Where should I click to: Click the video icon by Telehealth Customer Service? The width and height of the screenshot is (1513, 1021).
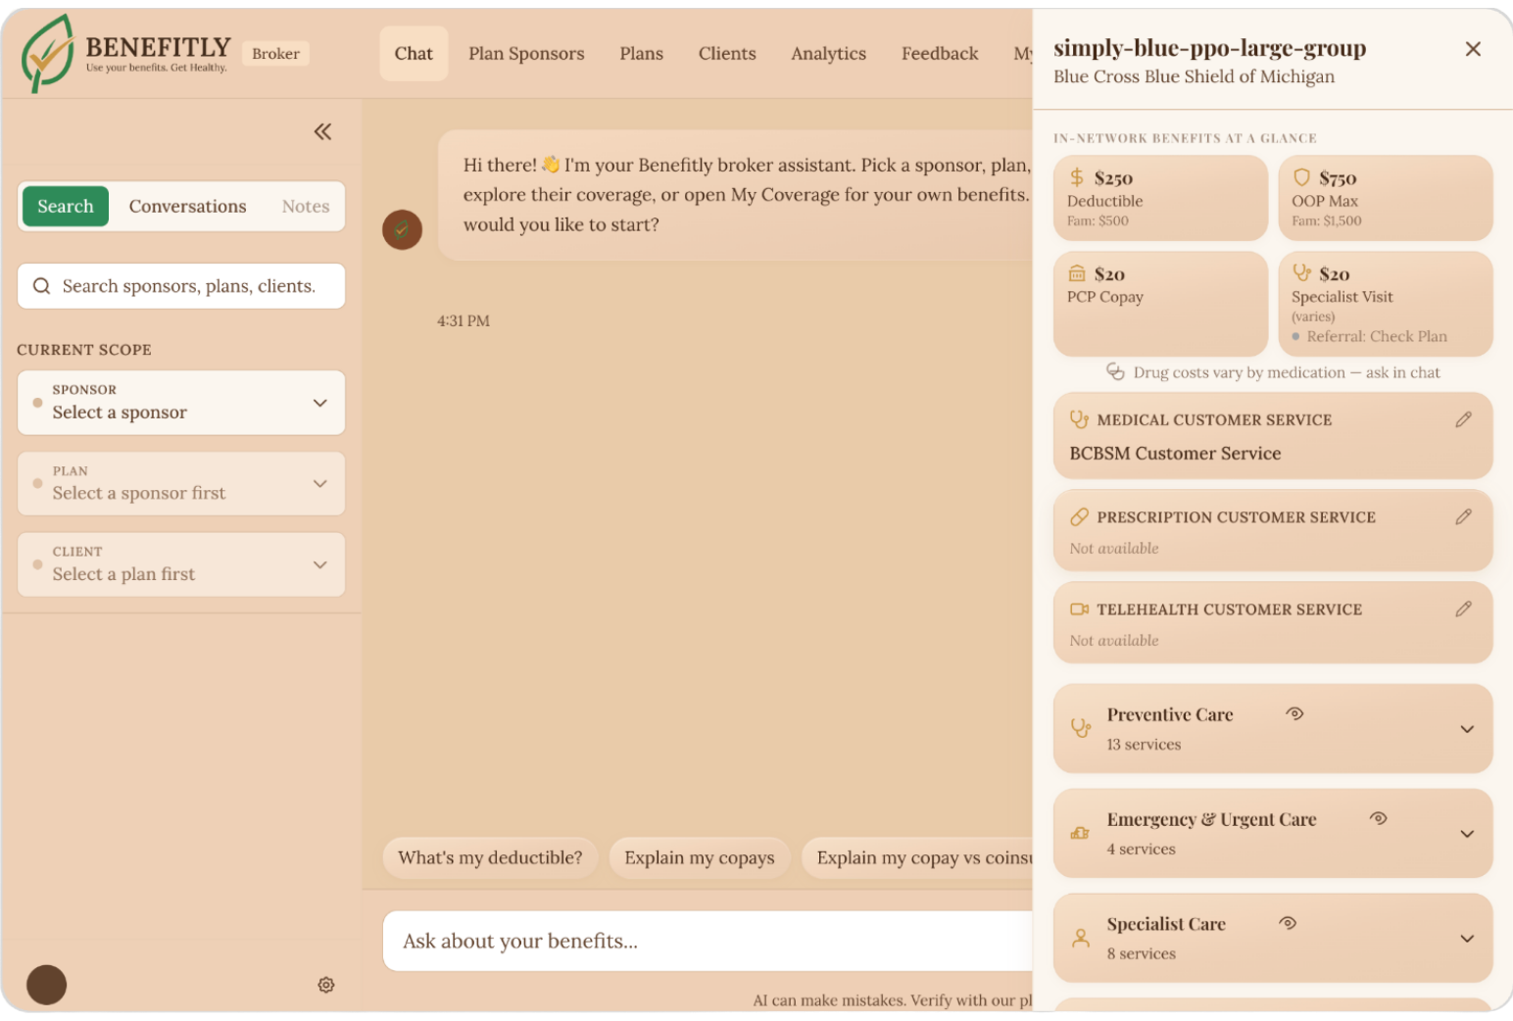[1079, 608]
